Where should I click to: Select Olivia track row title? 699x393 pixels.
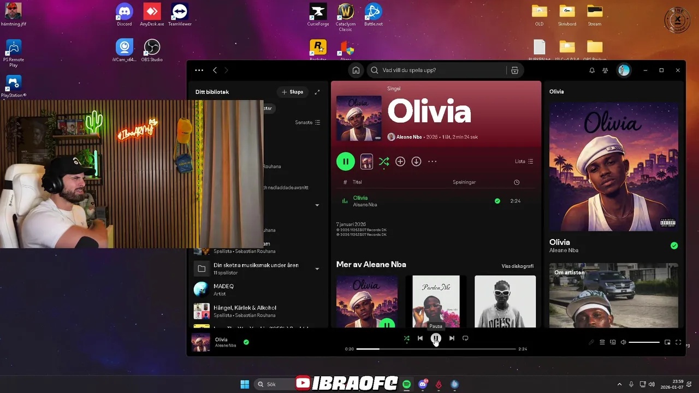point(360,198)
